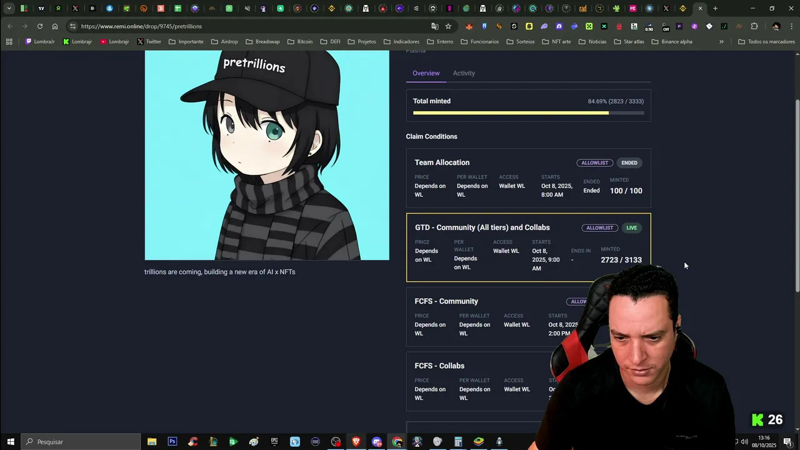Open the Binance alpha bookmarks folder
This screenshot has height=450, width=800.
[x=672, y=42]
